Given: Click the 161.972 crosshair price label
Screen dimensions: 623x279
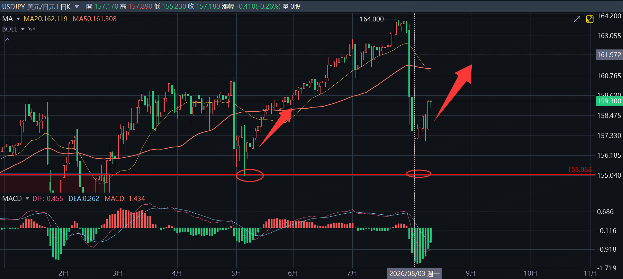Looking at the screenshot, I should tap(609, 55).
